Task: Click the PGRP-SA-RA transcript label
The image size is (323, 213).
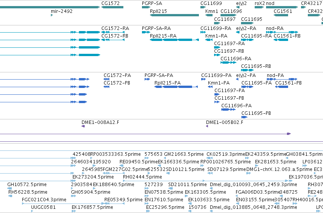Action: click(156, 28)
